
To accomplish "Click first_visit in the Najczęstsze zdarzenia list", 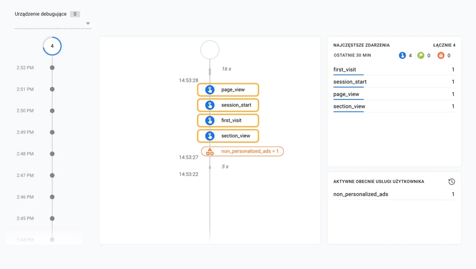I will [x=344, y=69].
